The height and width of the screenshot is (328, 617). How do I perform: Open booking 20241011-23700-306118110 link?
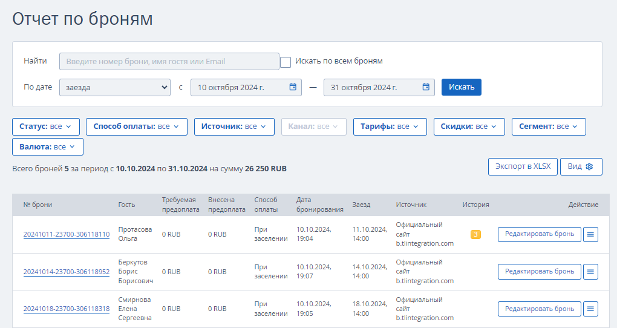click(66, 234)
